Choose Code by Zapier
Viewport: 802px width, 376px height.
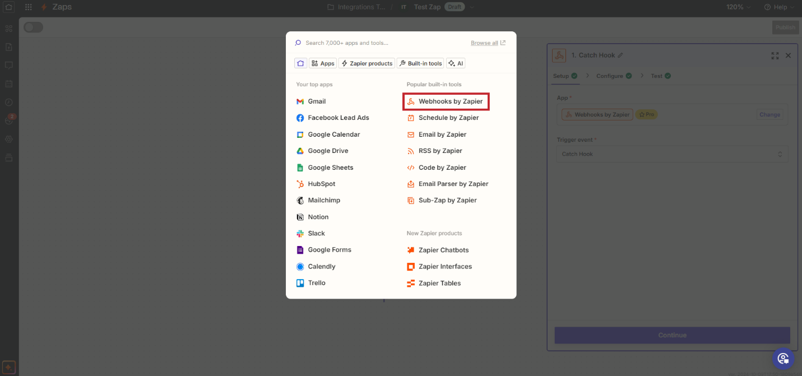(437, 168)
